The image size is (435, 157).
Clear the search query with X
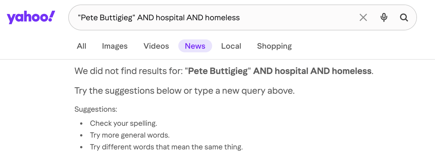pos(363,18)
